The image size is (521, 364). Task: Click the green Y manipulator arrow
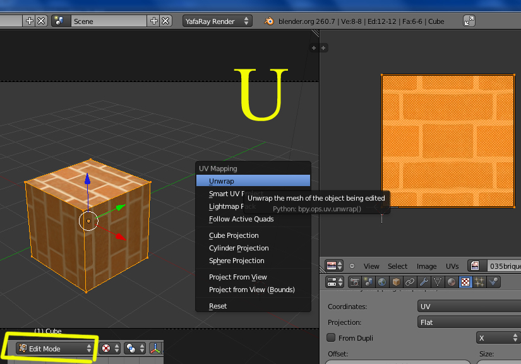[x=121, y=208]
